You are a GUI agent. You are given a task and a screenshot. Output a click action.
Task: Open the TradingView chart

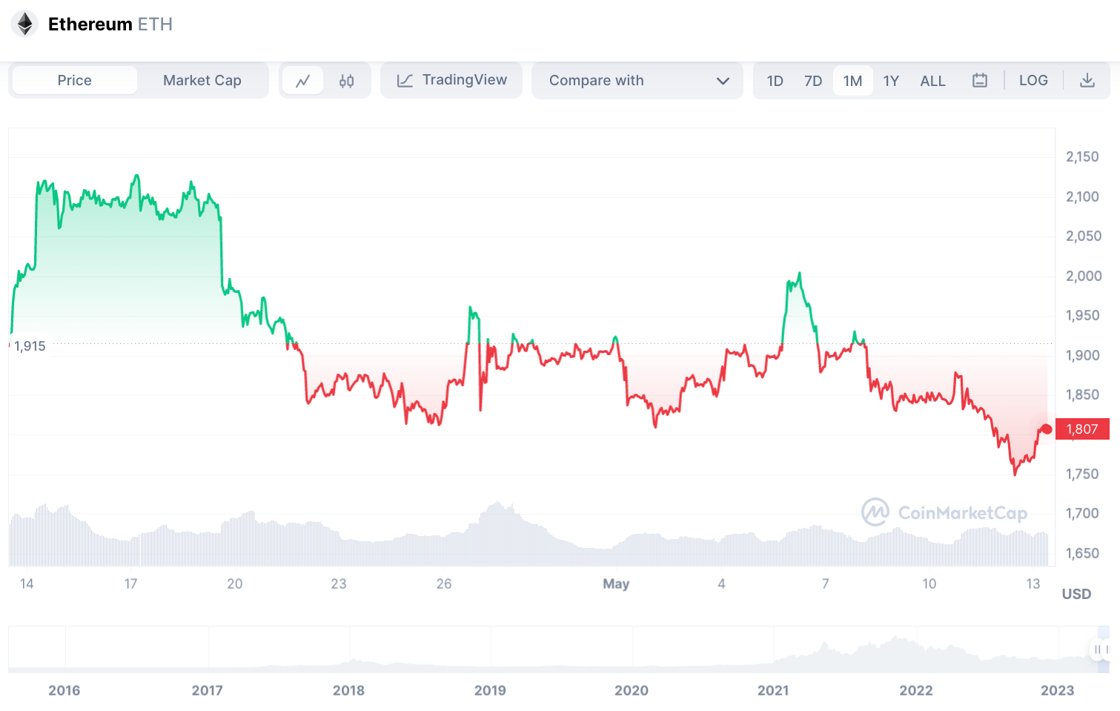pos(451,80)
